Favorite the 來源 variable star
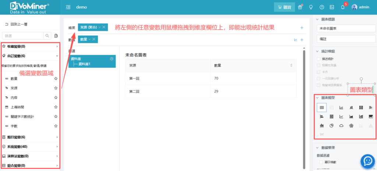 coord(56,88)
